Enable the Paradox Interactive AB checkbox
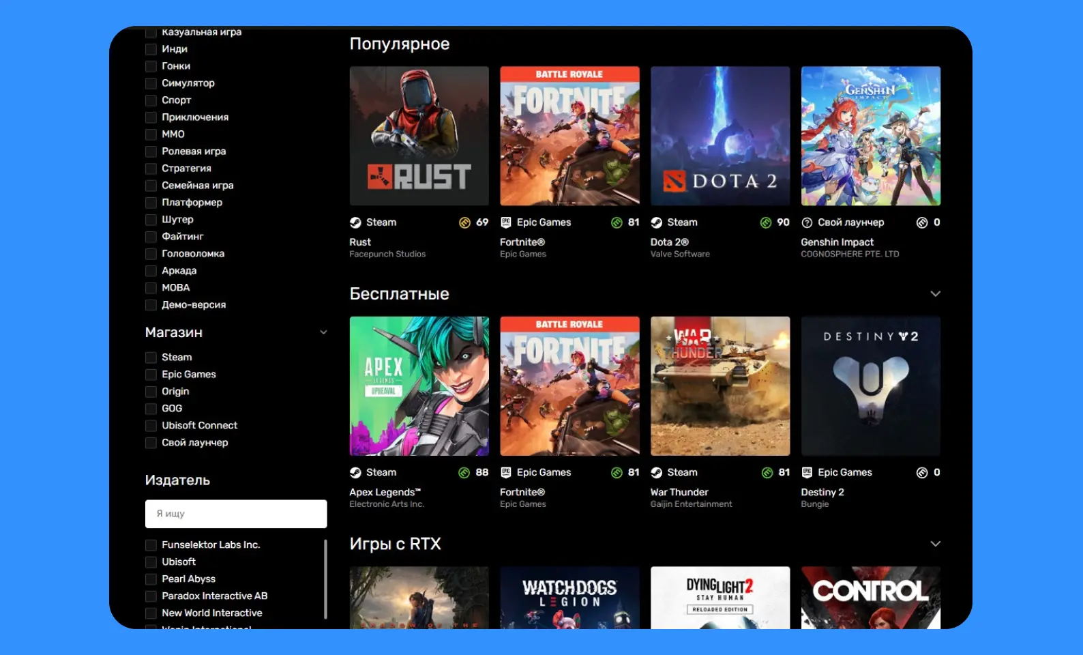Image resolution: width=1083 pixels, height=655 pixels. pos(151,596)
